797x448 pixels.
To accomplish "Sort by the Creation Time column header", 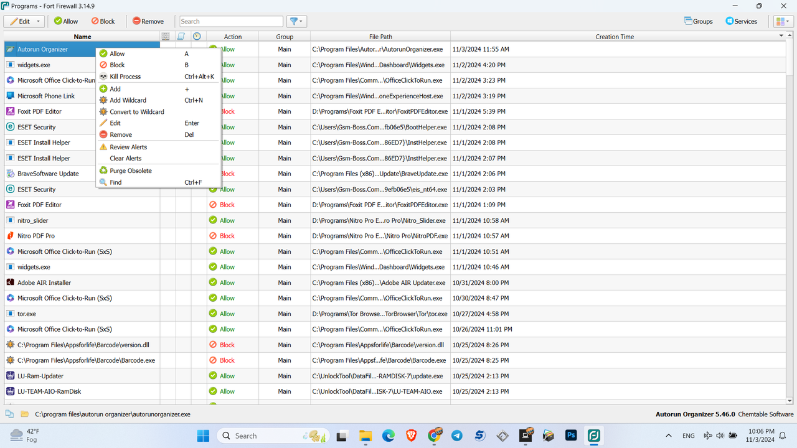I will pos(615,37).
